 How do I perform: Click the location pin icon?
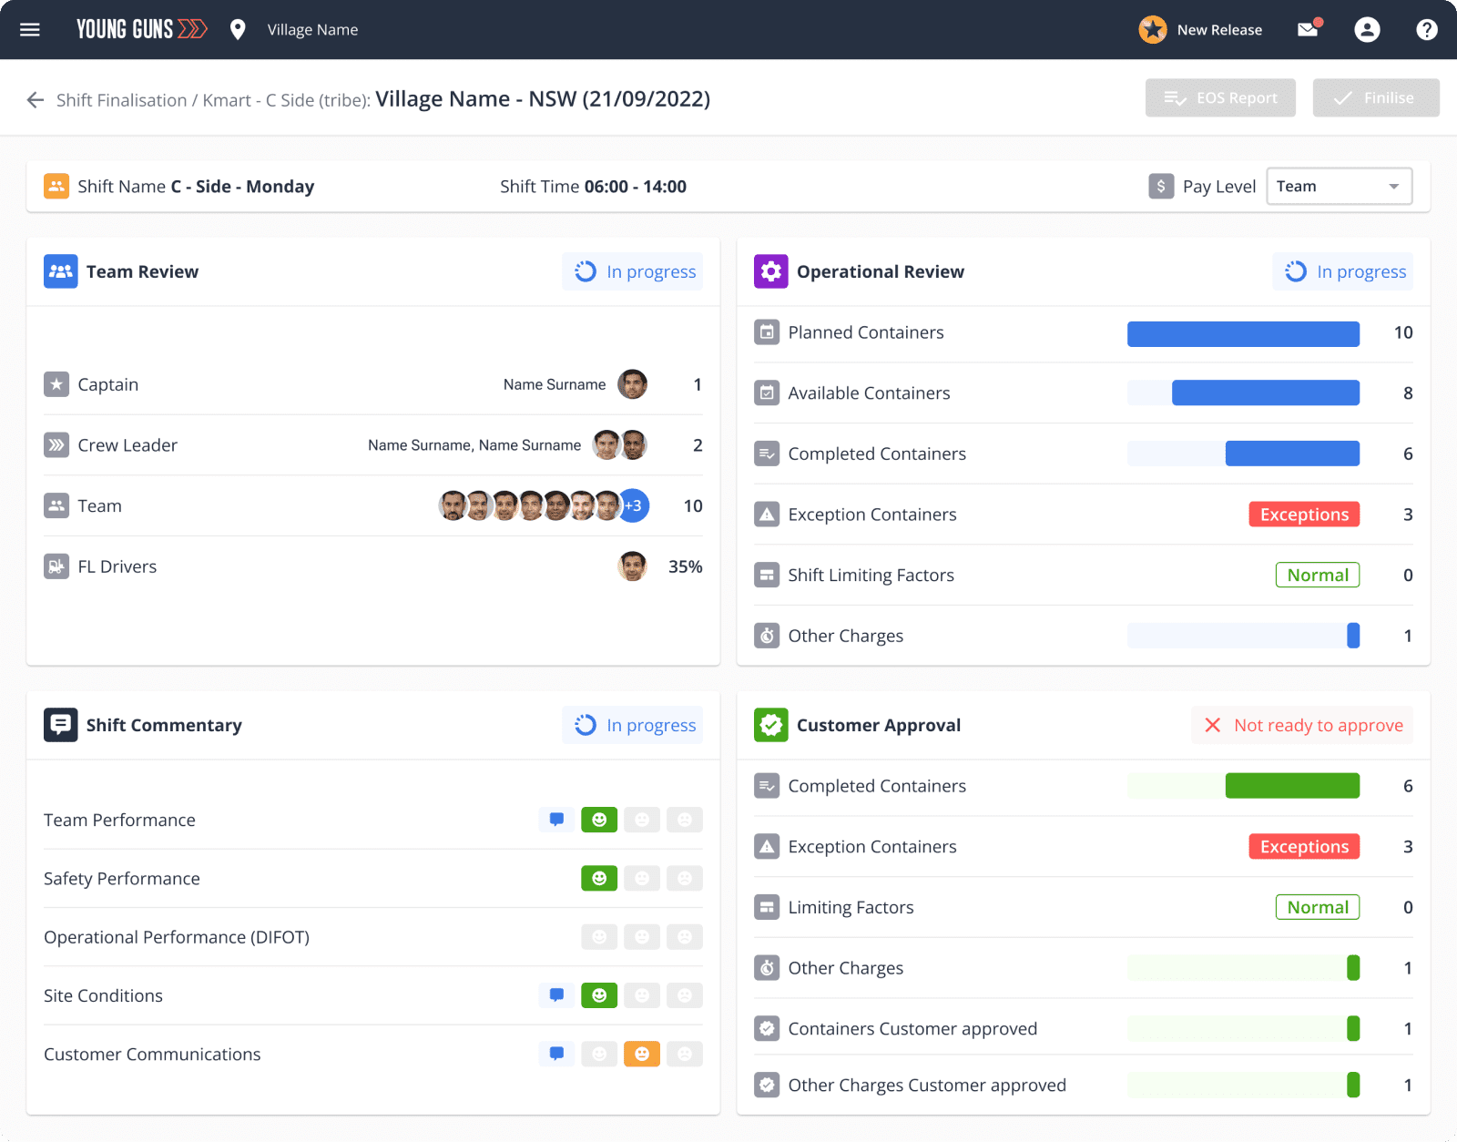click(x=238, y=30)
